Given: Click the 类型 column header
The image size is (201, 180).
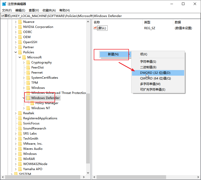Looking at the screenshot, I should click(x=147, y=22).
